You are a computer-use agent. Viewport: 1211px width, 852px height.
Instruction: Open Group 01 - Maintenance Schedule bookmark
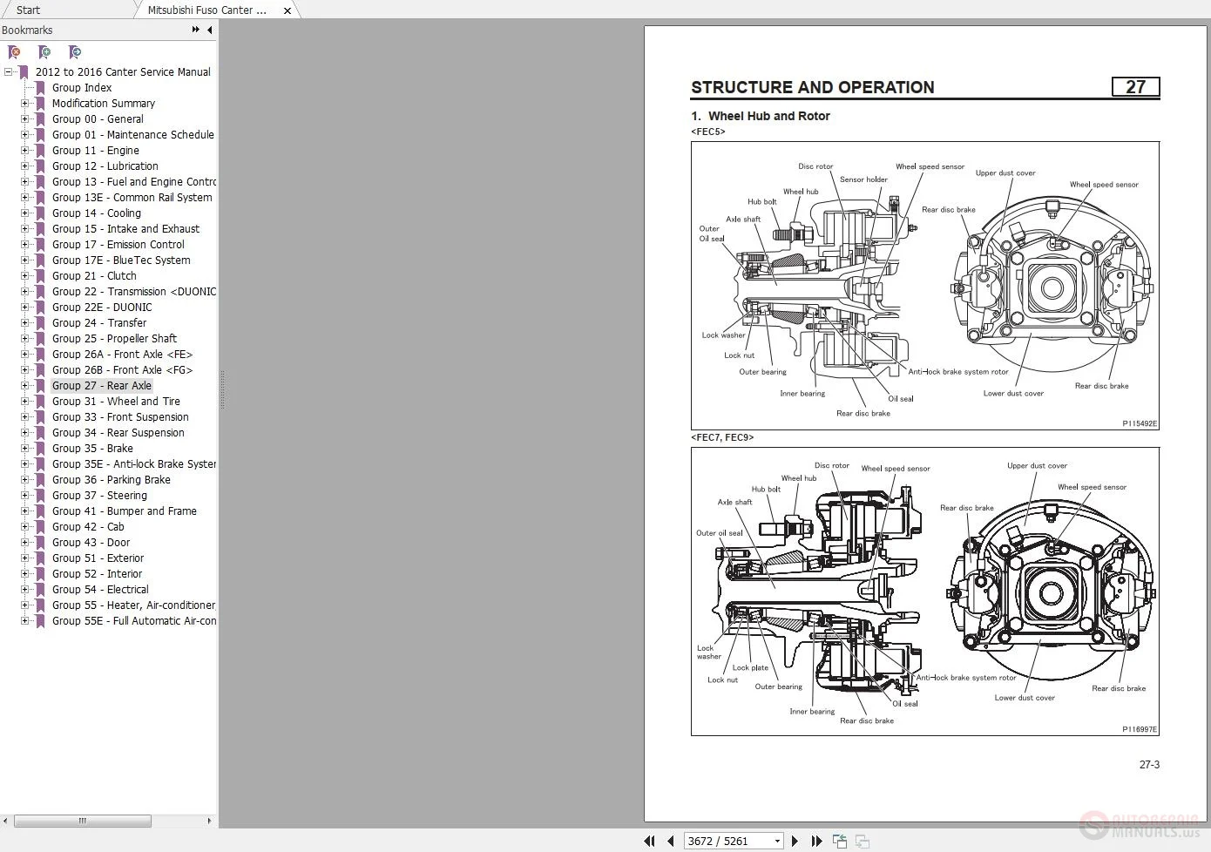pos(132,135)
